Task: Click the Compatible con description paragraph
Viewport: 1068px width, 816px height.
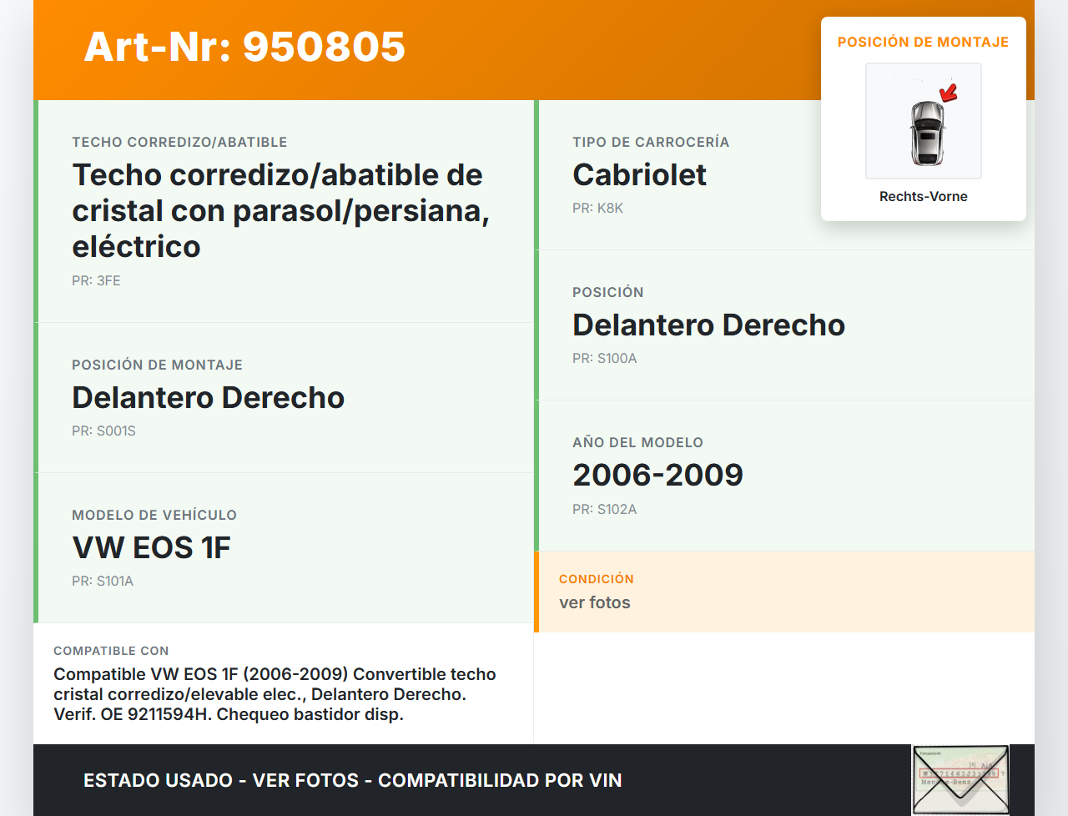Action: click(275, 693)
